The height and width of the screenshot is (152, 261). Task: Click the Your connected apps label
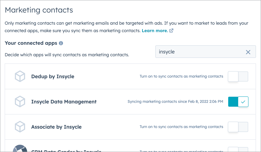[31, 43]
